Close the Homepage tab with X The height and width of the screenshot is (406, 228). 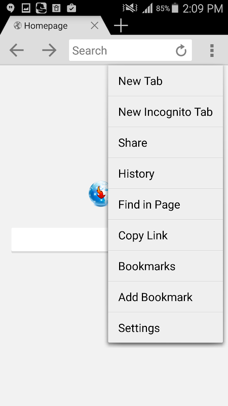95,25
